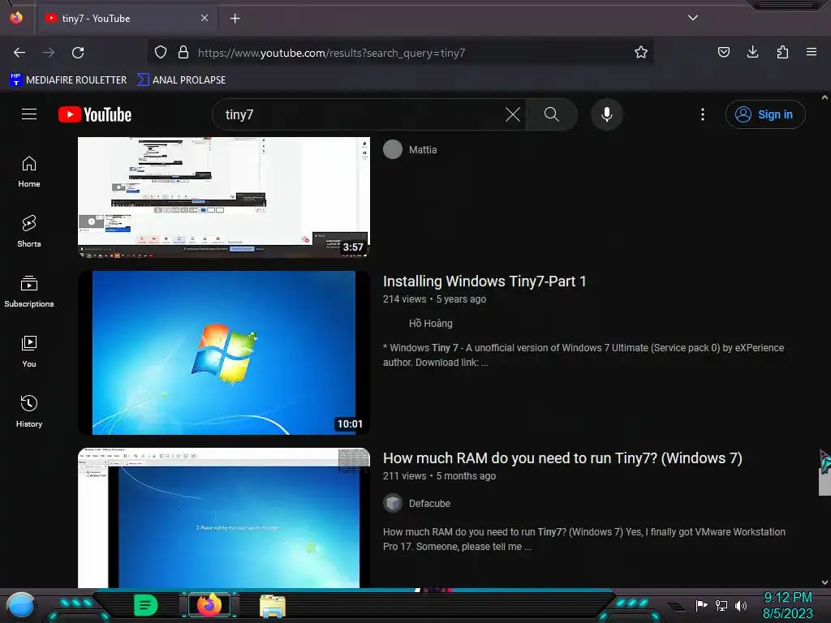The width and height of the screenshot is (831, 623).
Task: Select the tiny7 - YouTube tab
Action: (x=126, y=19)
